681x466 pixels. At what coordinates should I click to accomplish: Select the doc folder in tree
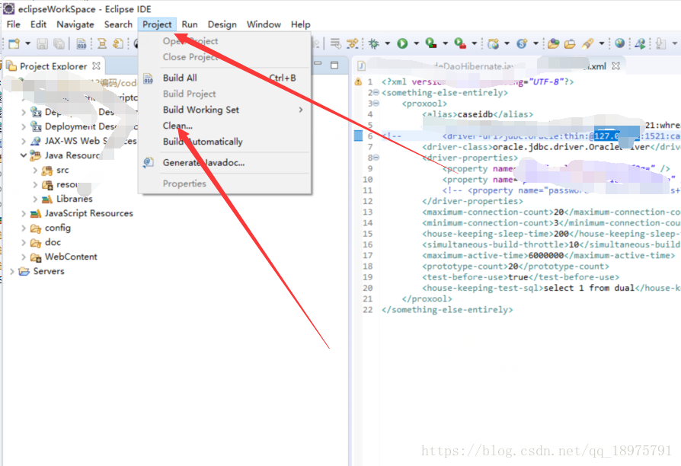coord(53,242)
